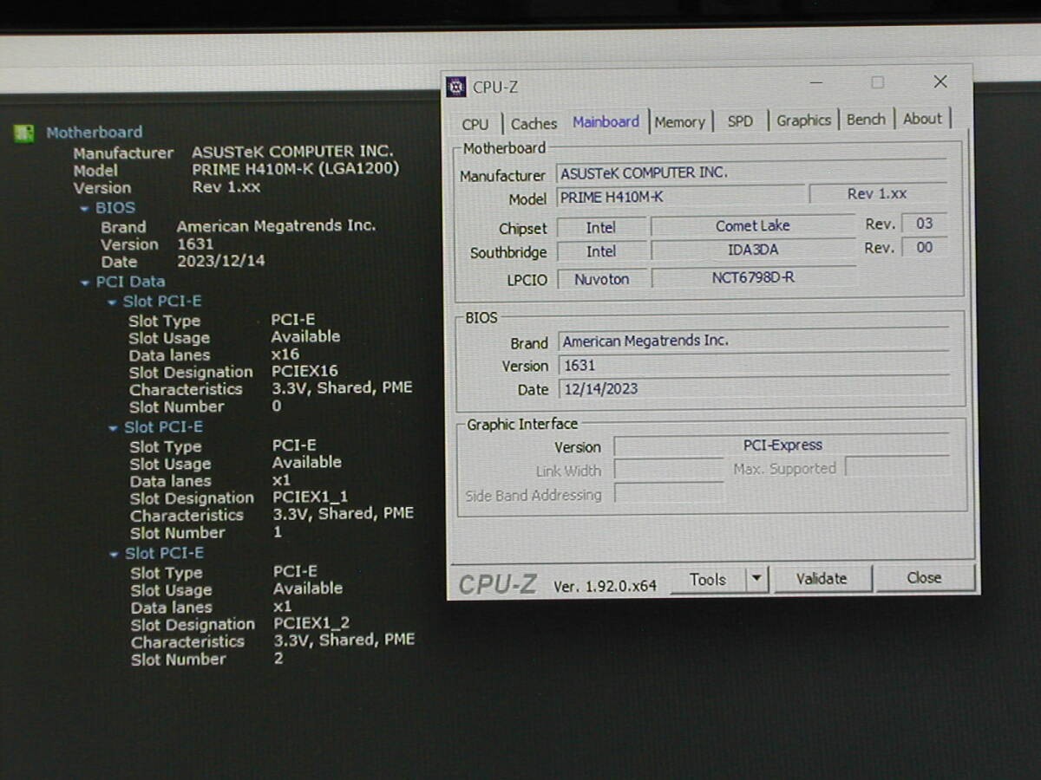Viewport: 1041px width, 780px height.
Task: Go to the Graphics tab
Action: click(803, 120)
